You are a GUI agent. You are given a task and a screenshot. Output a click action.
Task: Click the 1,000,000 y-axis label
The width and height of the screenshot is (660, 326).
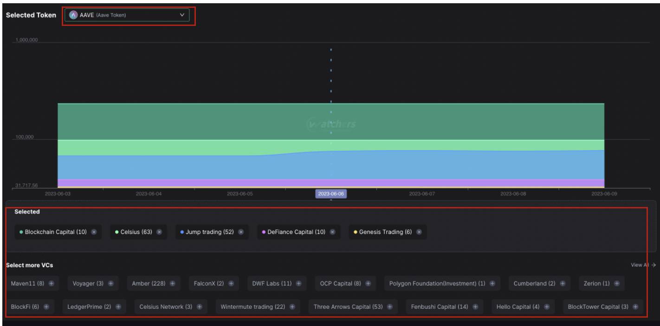click(x=28, y=40)
